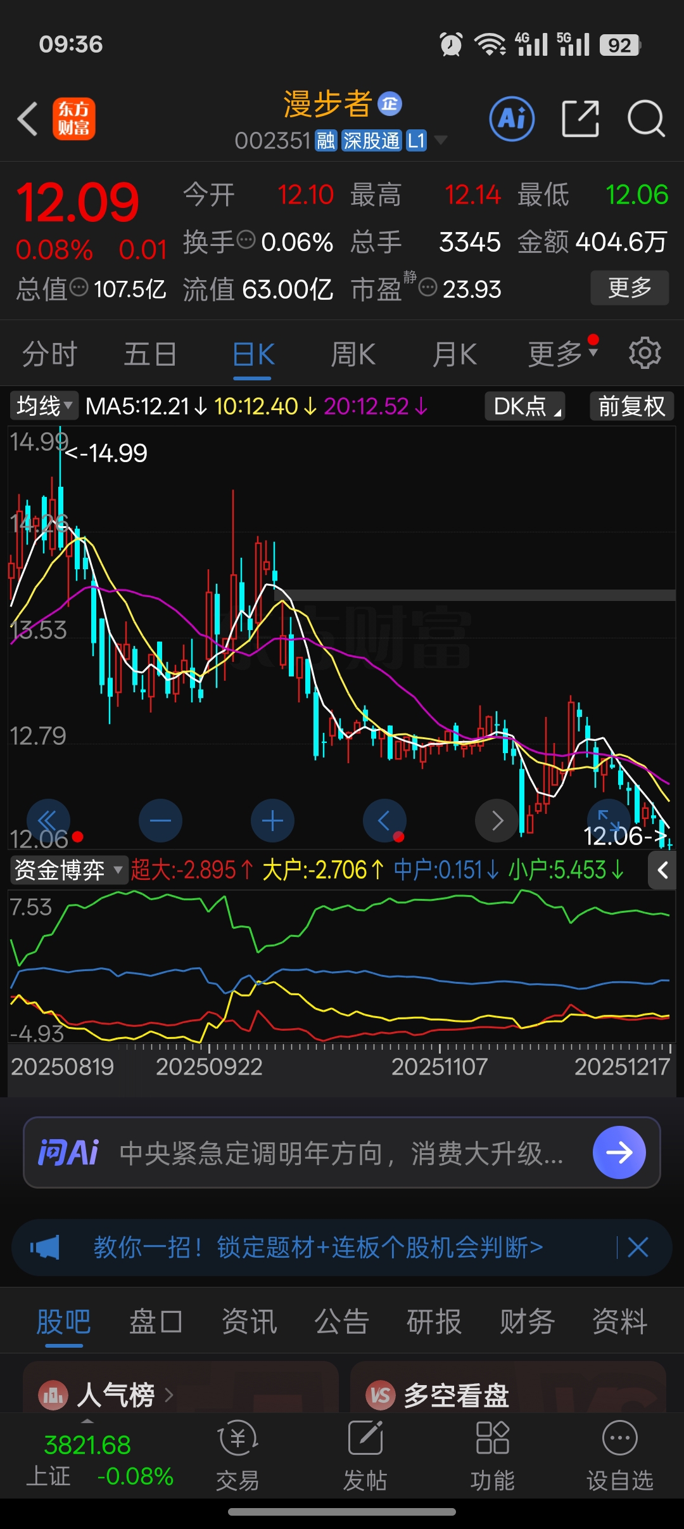Change 前复权 adjustment mode
The image size is (684, 1529).
631,406
